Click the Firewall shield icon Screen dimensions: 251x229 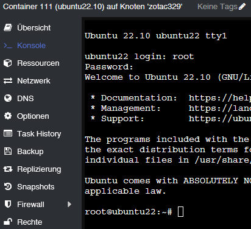tap(8, 204)
